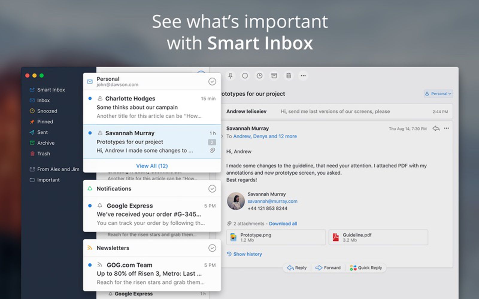
Task: Click reply arrow icon beside Savannah's message date
Action: 436,129
